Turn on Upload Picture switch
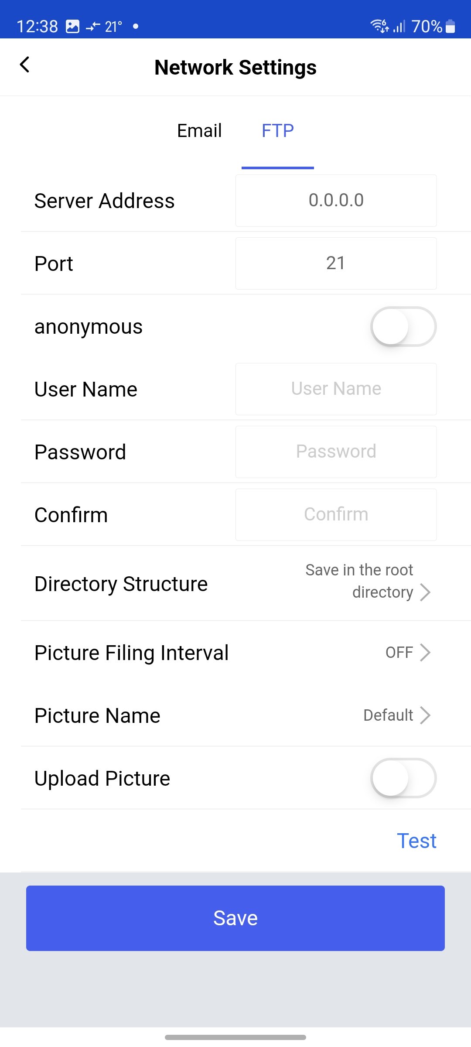The height and width of the screenshot is (1047, 471). tap(403, 778)
